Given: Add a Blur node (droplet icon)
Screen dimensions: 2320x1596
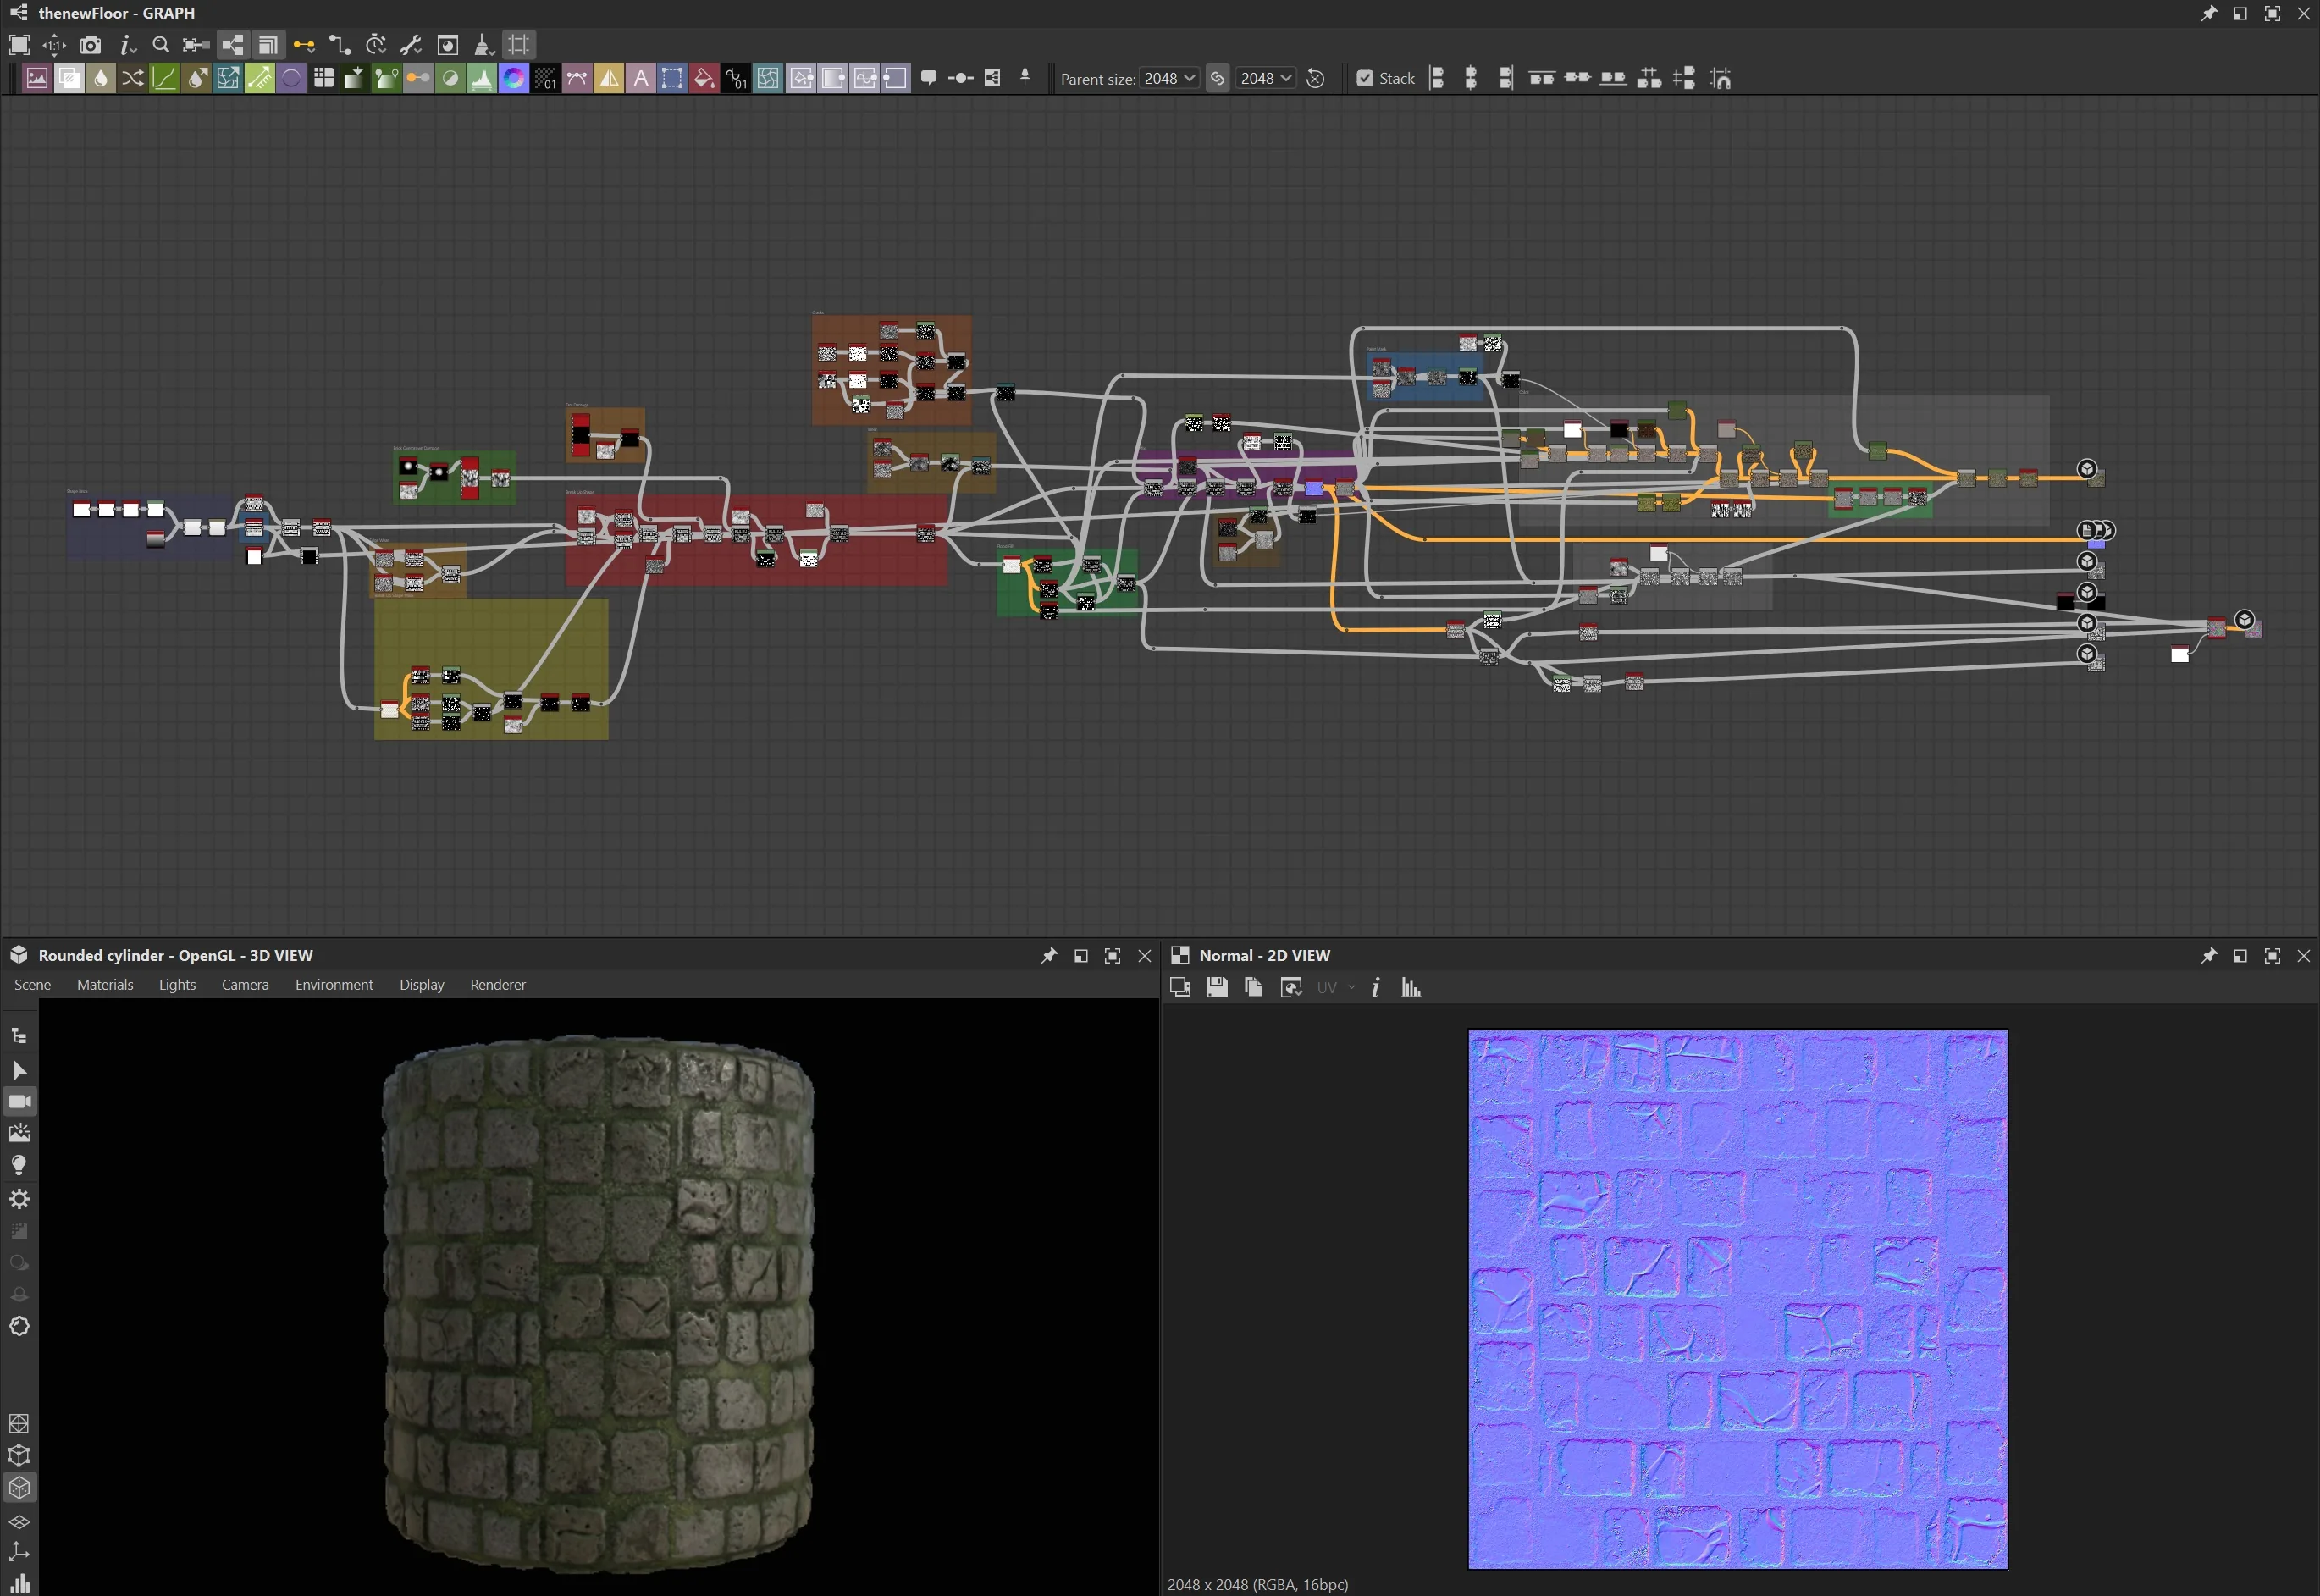Looking at the screenshot, I should (x=100, y=78).
